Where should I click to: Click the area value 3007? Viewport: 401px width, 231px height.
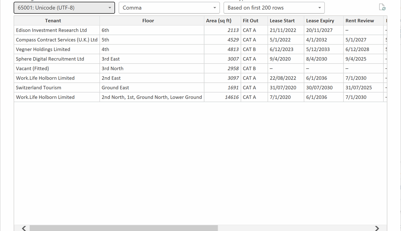222,59
